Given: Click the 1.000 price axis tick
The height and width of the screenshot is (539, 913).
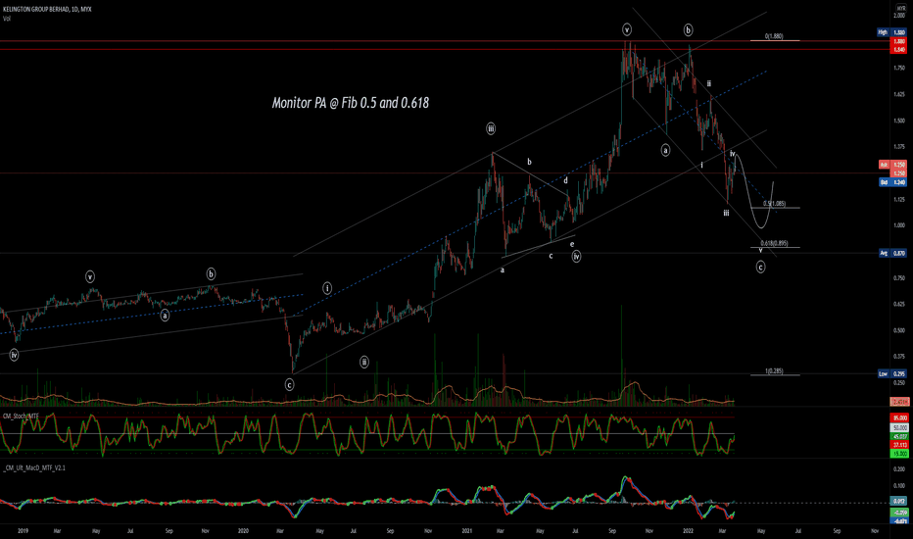Looking at the screenshot, I should coord(899,225).
